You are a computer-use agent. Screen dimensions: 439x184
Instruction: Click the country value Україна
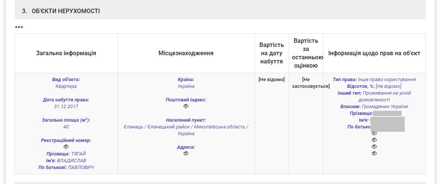[x=186, y=86]
